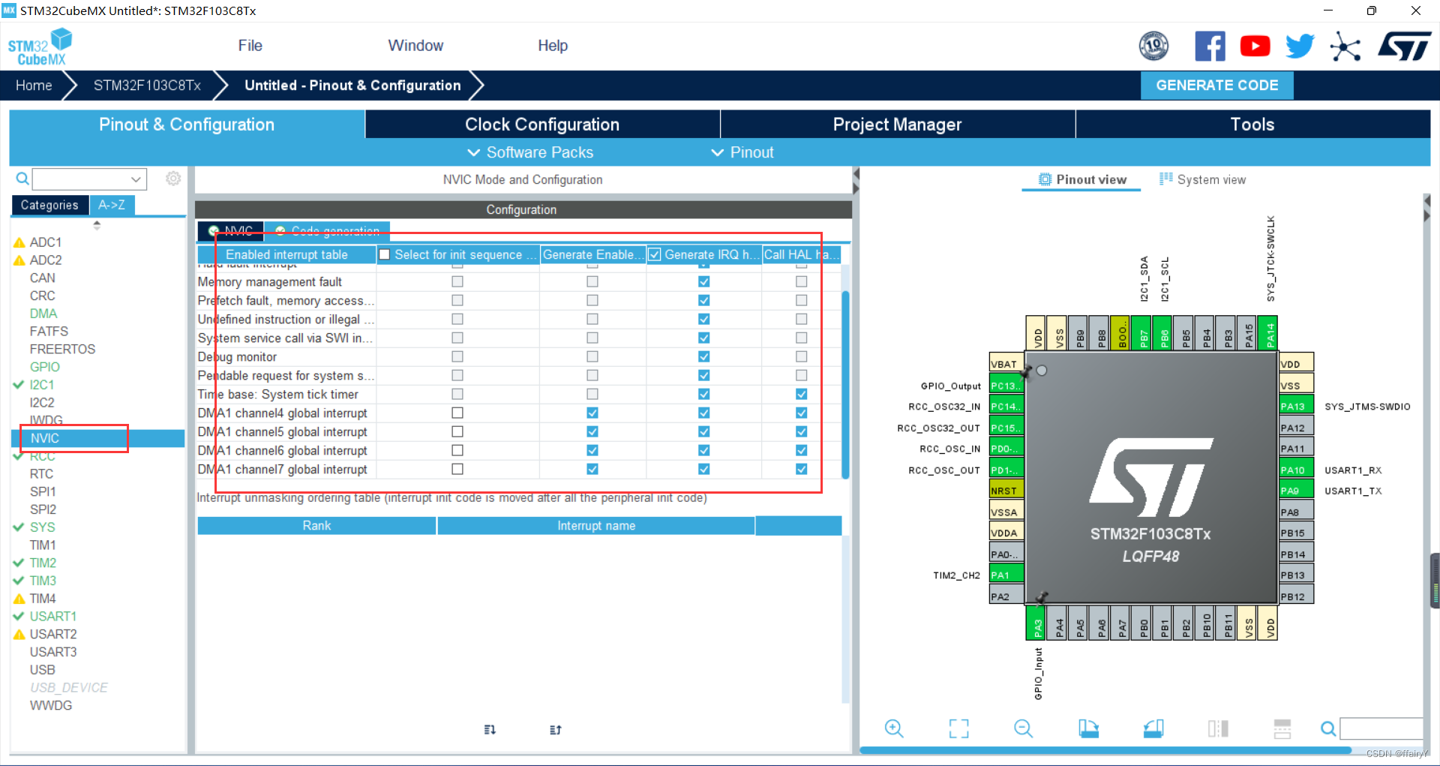Switch to System view
The height and width of the screenshot is (766, 1440).
click(x=1202, y=179)
